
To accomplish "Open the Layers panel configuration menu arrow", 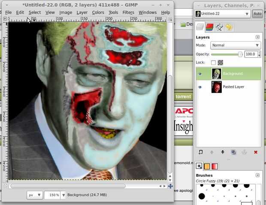I will point(257,37).
